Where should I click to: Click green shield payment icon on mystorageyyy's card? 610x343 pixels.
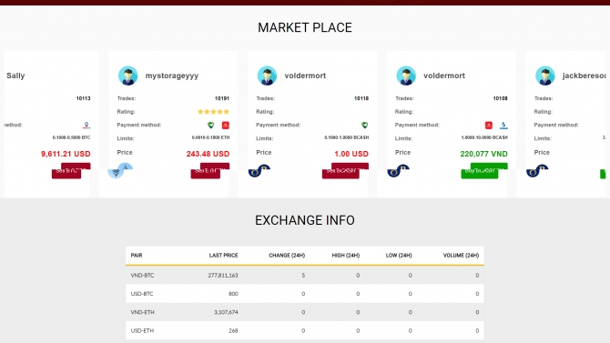tap(211, 125)
